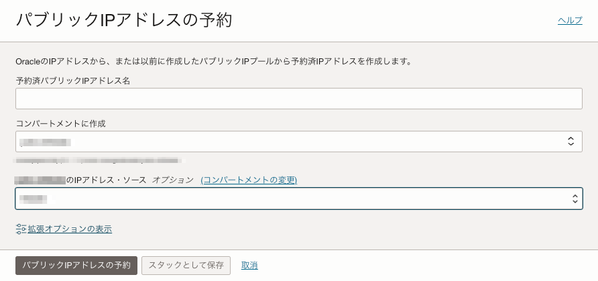This screenshot has width=598, height=281.
Task: Click the up-down arrows of IPアドレス・ソース selector
Action: [x=575, y=199]
